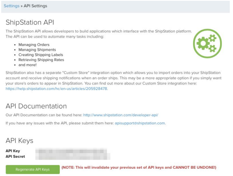The image size is (233, 176).
Task: Click the API Keys heading
Action: pyautogui.click(x=19, y=140)
